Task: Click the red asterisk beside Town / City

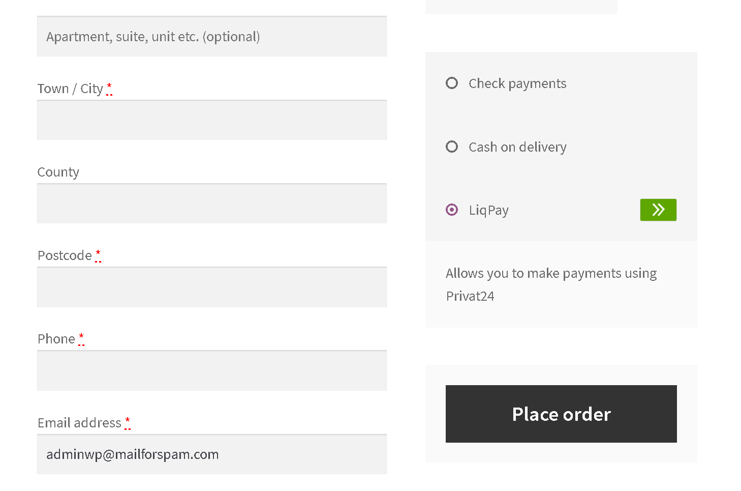Action: (x=109, y=88)
